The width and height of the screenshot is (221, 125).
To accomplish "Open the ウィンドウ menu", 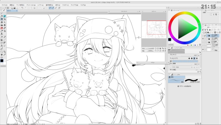I will coord(74,5).
